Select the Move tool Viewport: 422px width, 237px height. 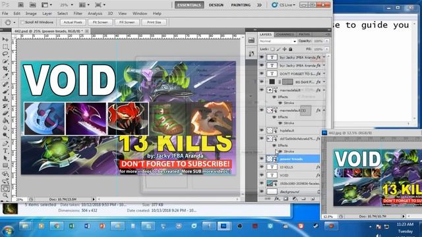pos(5,39)
